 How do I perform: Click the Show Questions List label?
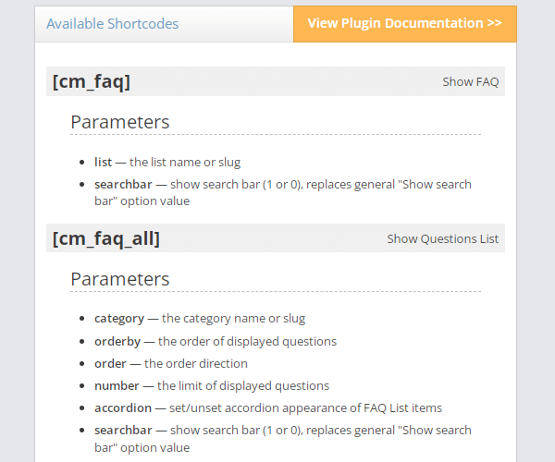pos(442,238)
